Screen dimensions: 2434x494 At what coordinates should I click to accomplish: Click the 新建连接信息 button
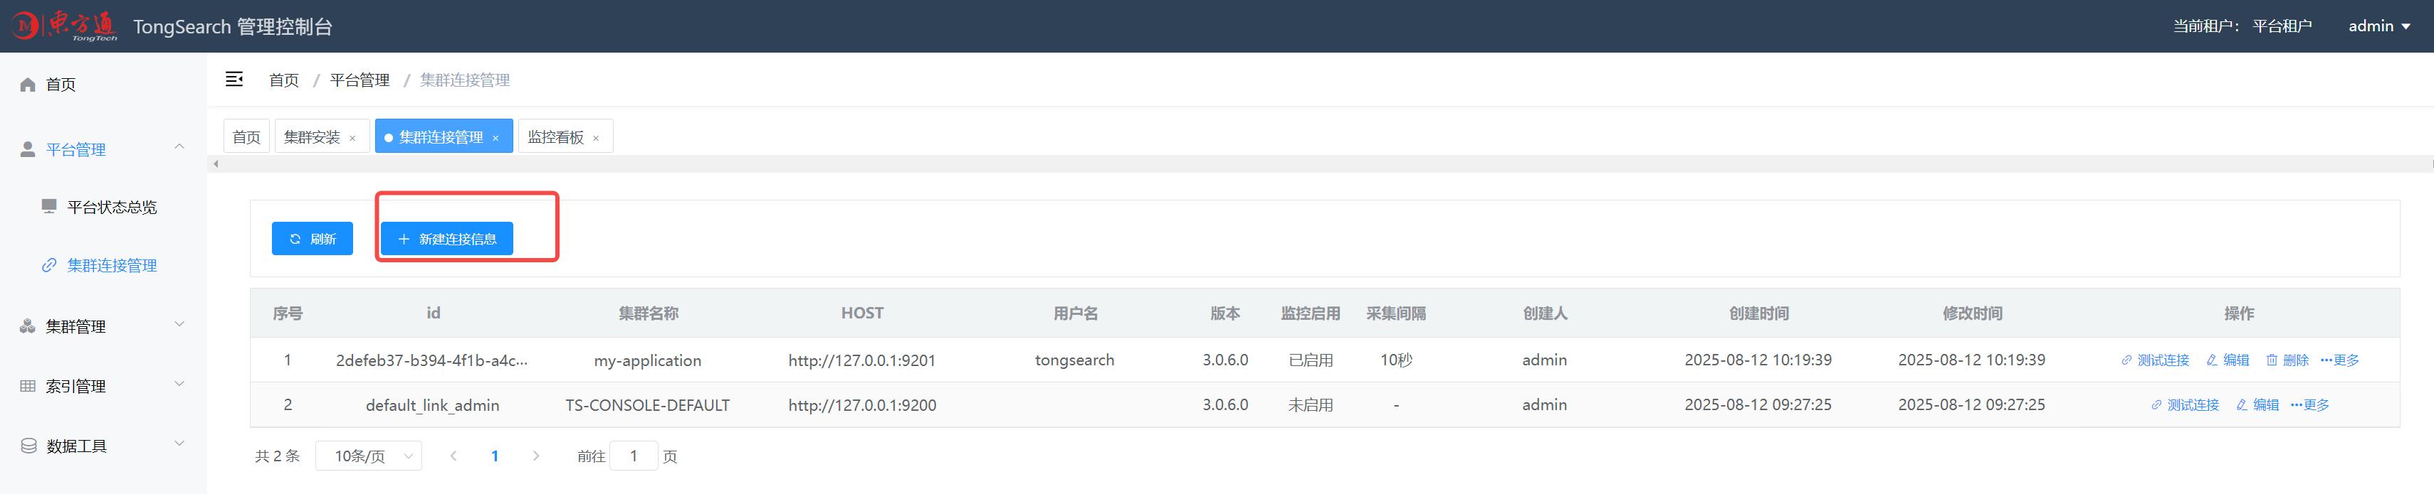(447, 239)
